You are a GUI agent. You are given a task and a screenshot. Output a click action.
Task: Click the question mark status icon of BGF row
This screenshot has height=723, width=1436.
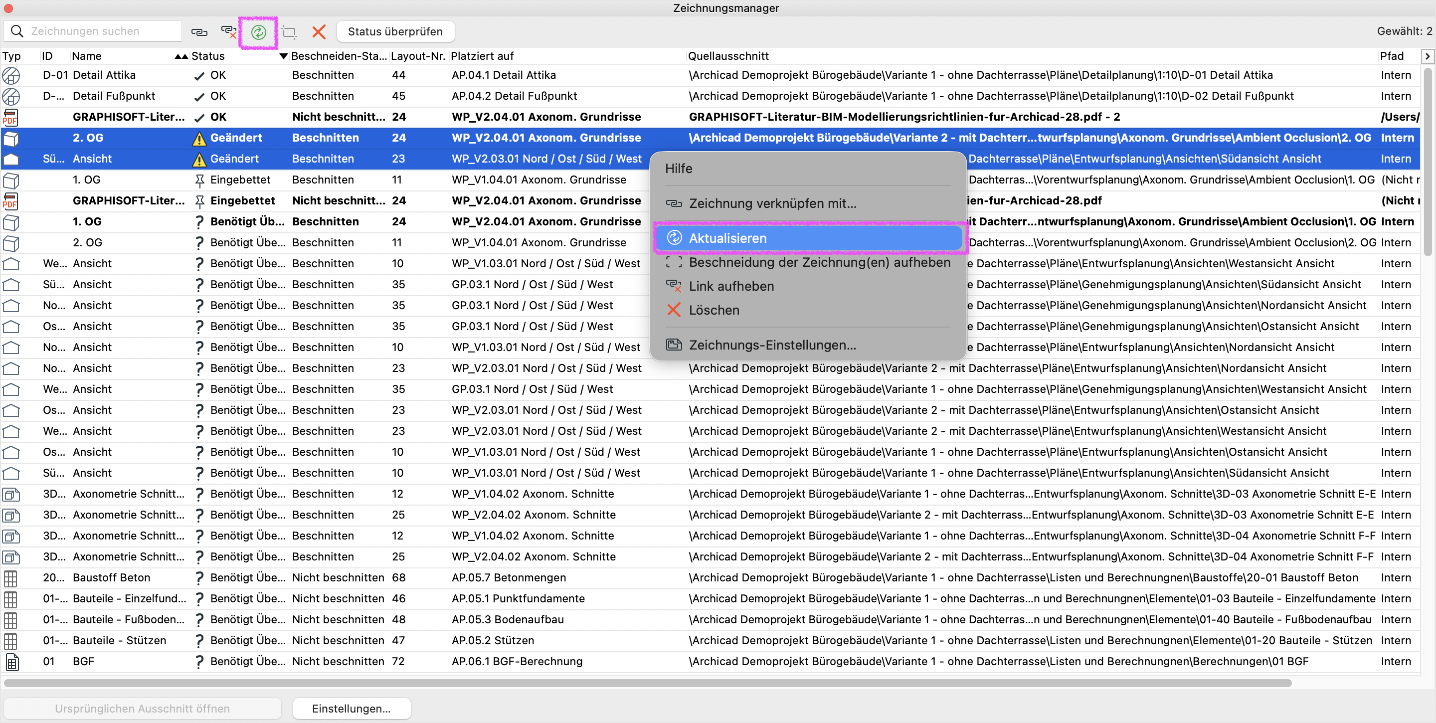[199, 662]
